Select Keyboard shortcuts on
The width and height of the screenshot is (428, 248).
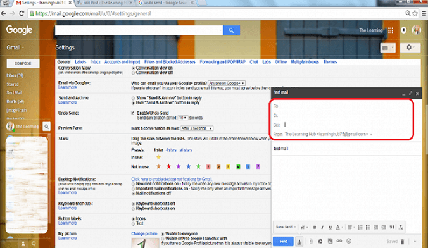pos(133,209)
